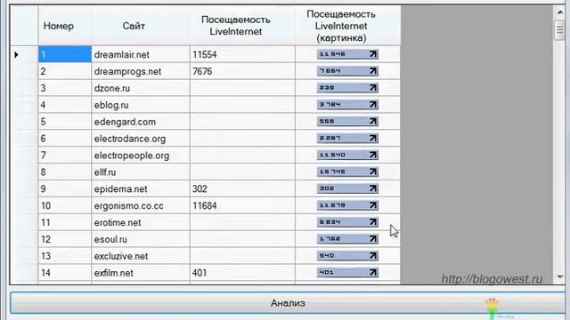Select number cell 14
Image resolution: width=570 pixels, height=320 pixels.
pos(65,273)
